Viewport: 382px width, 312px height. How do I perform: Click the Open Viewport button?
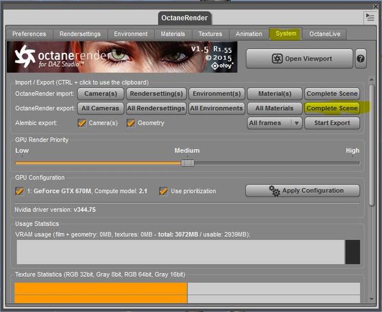pos(299,59)
